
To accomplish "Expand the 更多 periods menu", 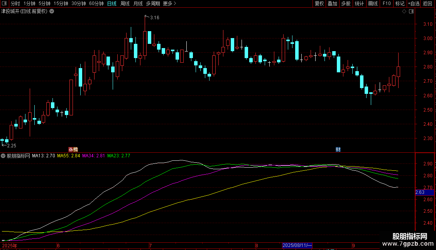I will [x=170, y=3].
